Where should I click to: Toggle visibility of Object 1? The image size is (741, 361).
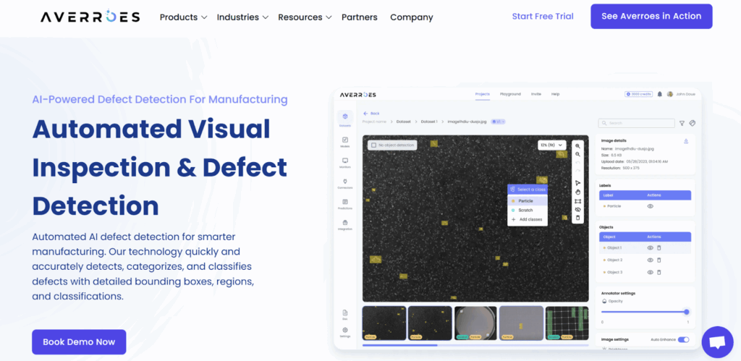coord(651,247)
